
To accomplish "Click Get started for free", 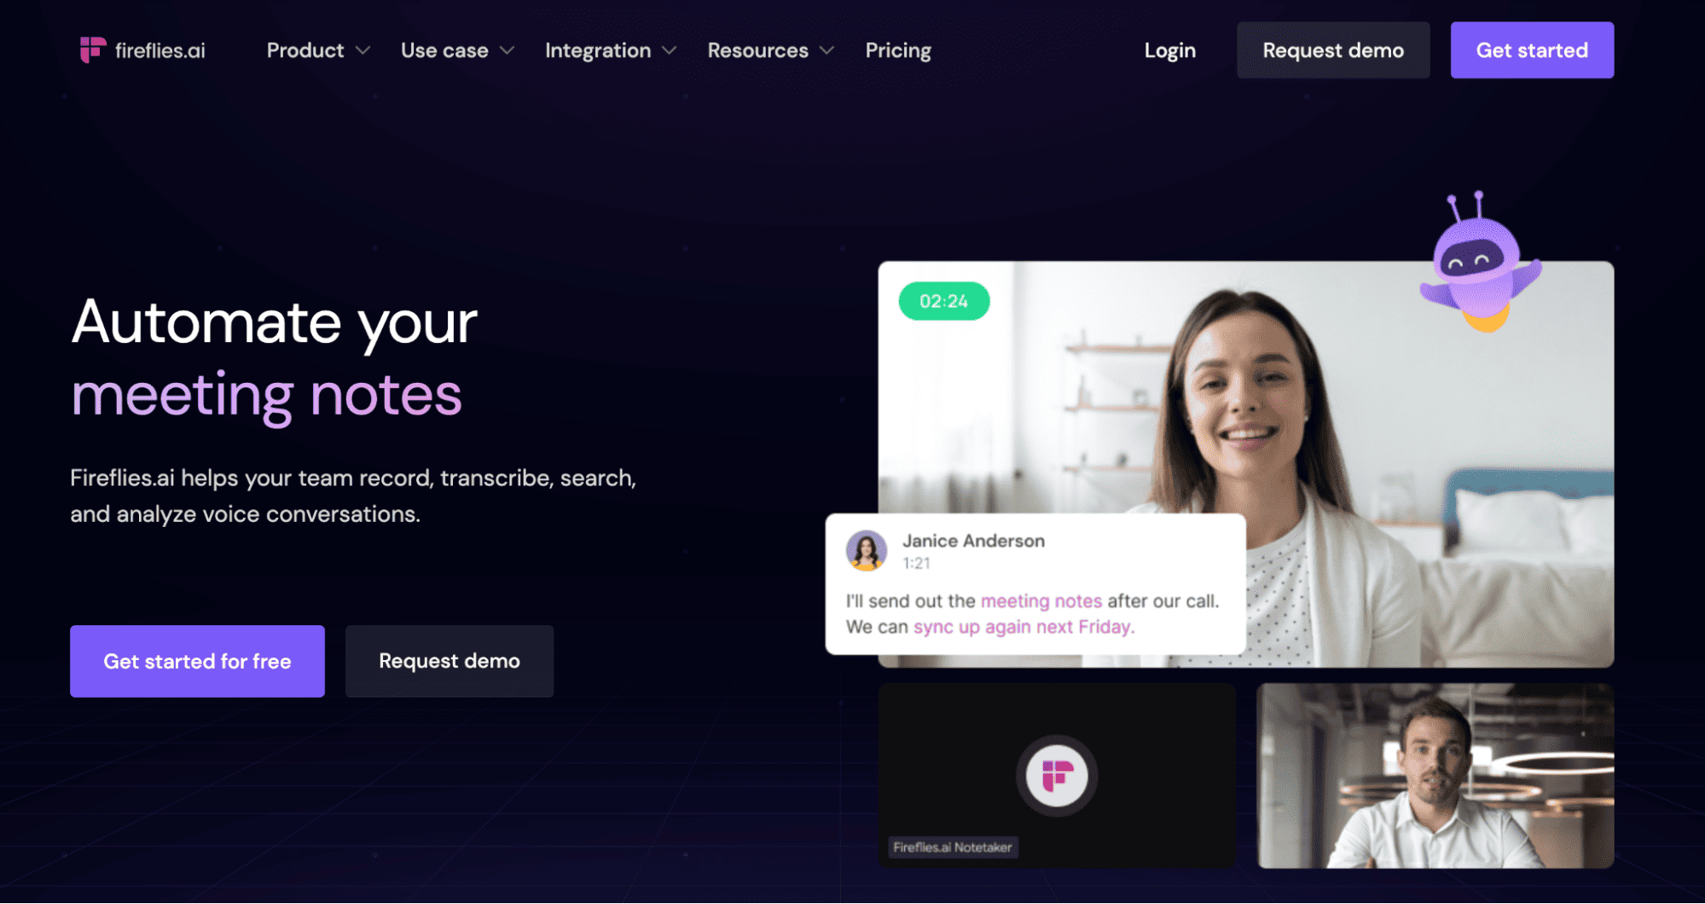I will pyautogui.click(x=197, y=661).
